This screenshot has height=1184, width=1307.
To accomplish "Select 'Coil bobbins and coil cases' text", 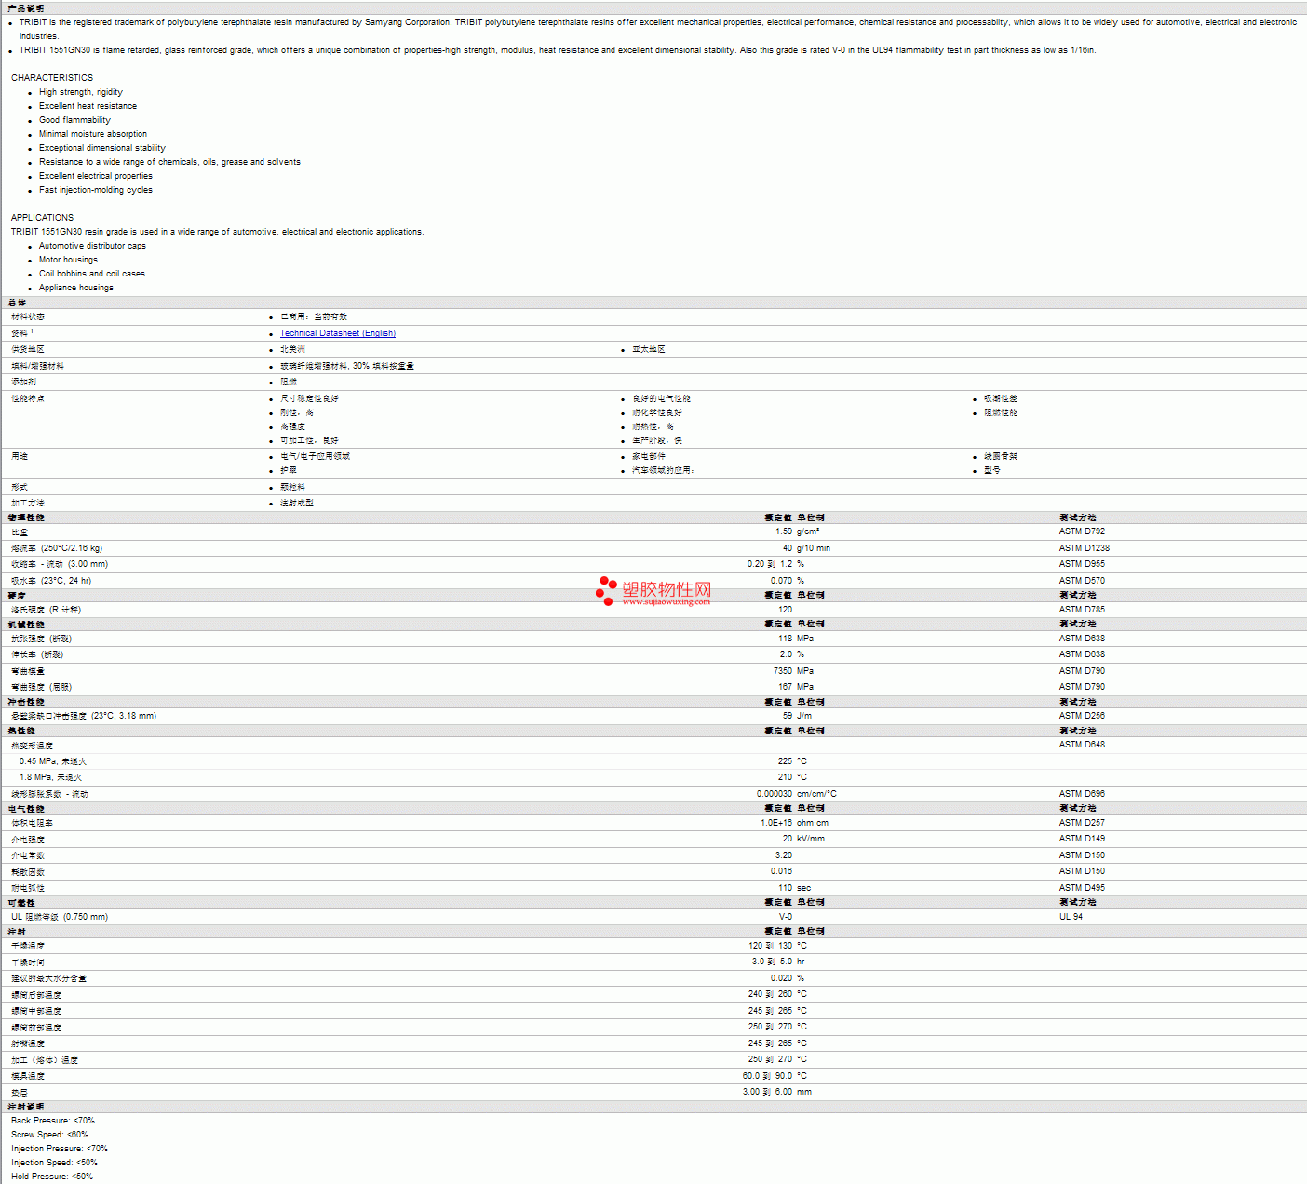I will [92, 274].
